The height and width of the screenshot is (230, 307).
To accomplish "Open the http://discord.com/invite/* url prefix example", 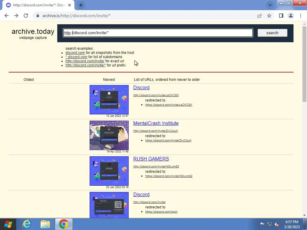I will (x=85, y=65).
